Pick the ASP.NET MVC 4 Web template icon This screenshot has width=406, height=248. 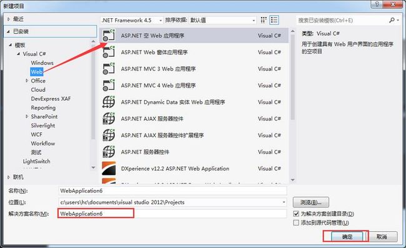click(x=109, y=85)
